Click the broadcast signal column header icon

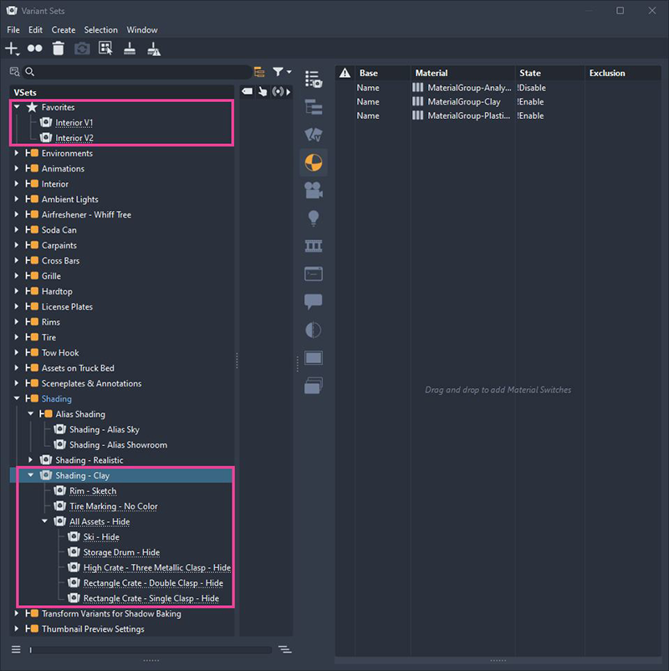(x=278, y=91)
